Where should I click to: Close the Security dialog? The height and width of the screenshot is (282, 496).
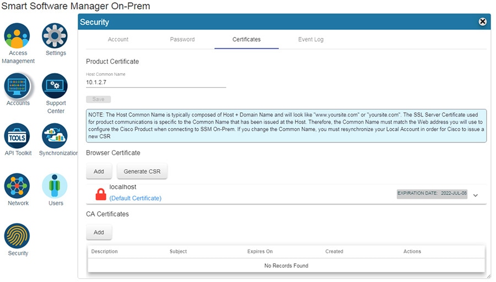click(482, 21)
